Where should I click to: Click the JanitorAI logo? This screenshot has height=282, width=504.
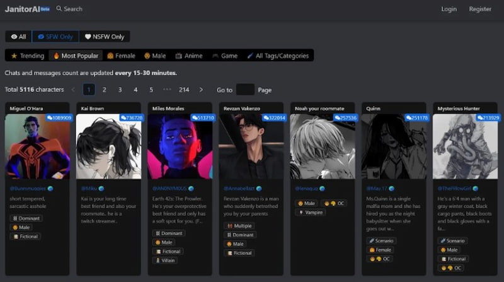click(27, 9)
